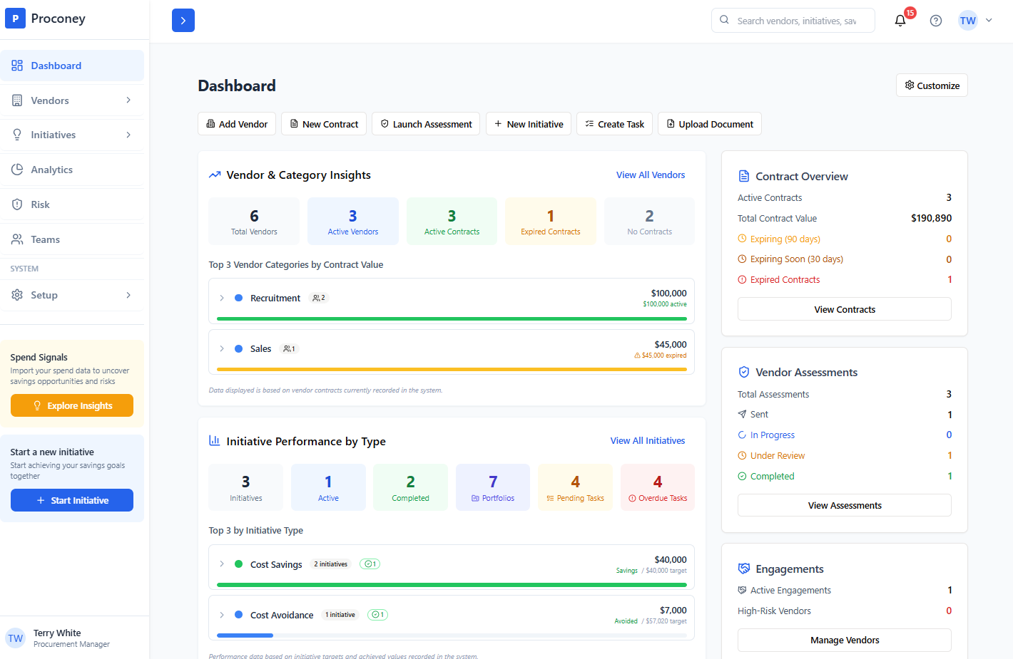This screenshot has height=659, width=1013.
Task: Open the user account dropdown arrow
Action: click(x=989, y=21)
